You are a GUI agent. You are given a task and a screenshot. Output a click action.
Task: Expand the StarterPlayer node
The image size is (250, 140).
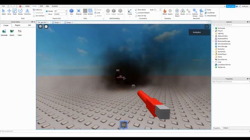point(213,54)
